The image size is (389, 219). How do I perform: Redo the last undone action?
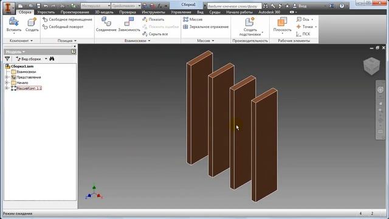[53, 5]
